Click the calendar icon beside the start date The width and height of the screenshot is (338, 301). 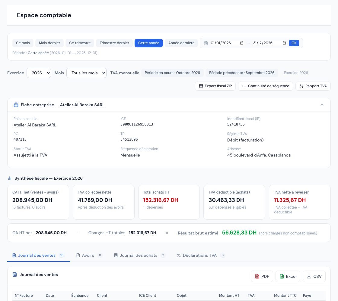point(206,43)
